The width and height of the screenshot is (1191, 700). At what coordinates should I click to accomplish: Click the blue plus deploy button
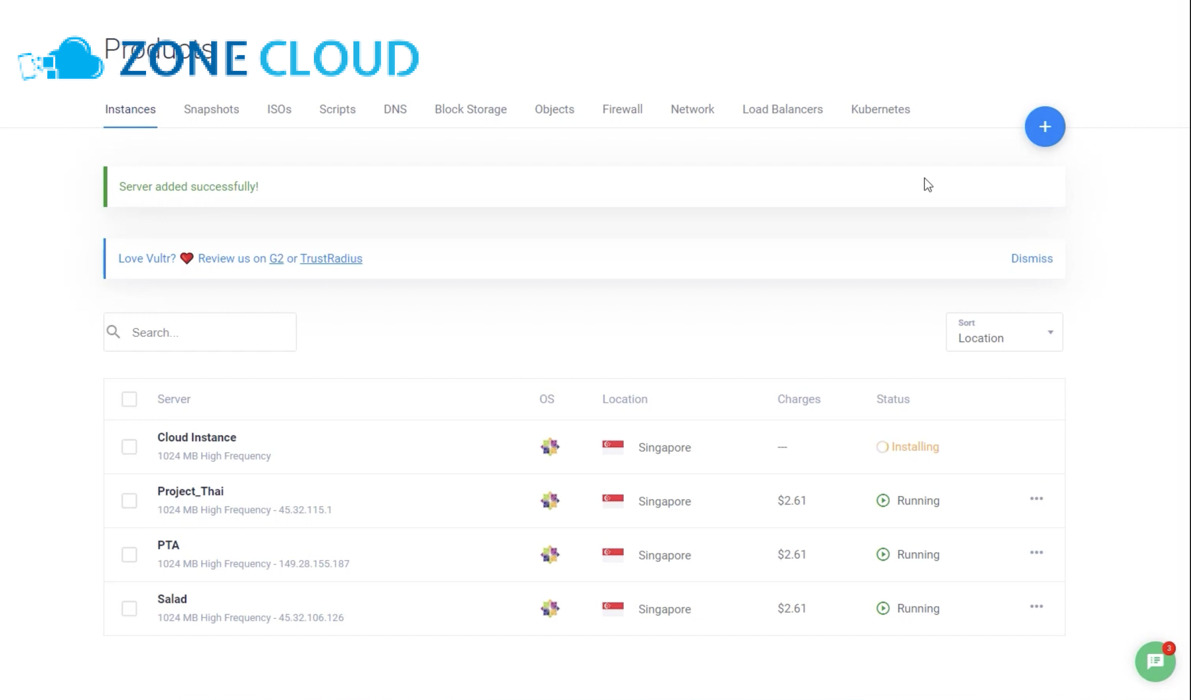tap(1044, 127)
